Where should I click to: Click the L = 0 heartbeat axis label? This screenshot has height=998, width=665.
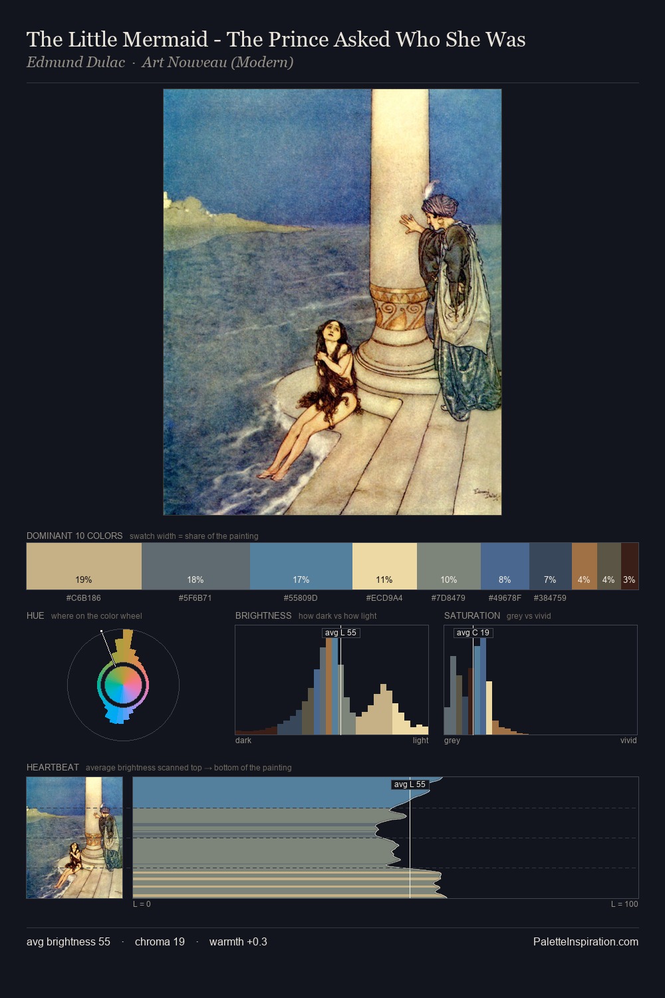tap(142, 904)
